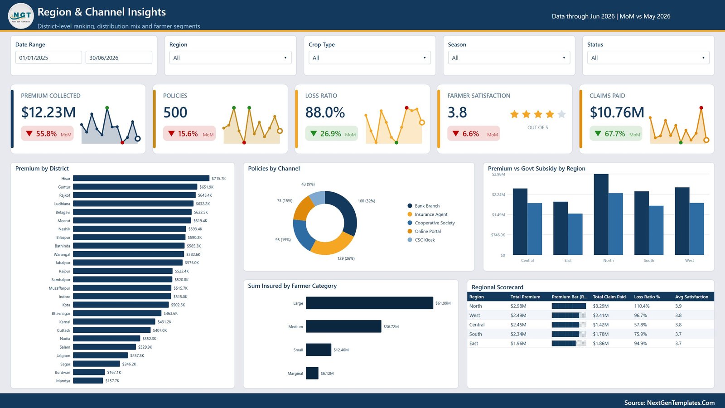Open the Region dropdown filter
The image size is (725, 408).
(x=230, y=58)
